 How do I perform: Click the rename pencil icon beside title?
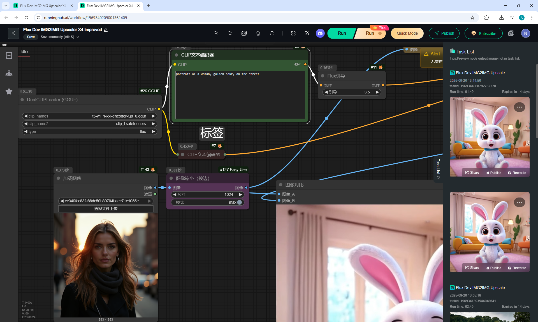106,30
